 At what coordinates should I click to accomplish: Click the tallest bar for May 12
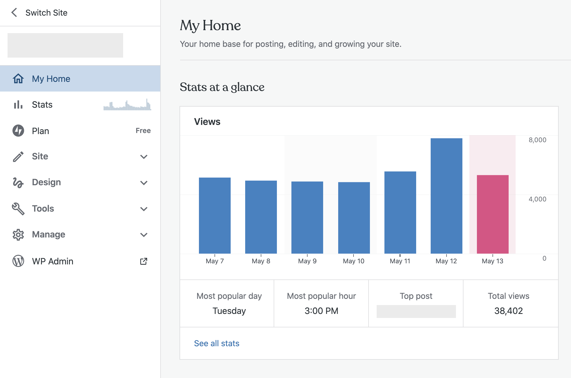[446, 196]
